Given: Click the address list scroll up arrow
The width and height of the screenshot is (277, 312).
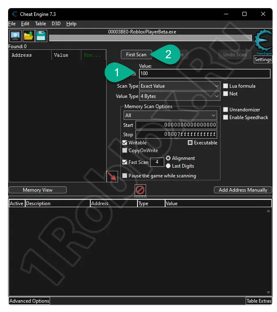Looking at the screenshot, I should (x=268, y=211).
